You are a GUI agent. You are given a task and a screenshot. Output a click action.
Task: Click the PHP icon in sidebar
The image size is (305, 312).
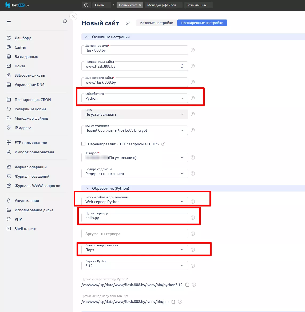[9, 219]
